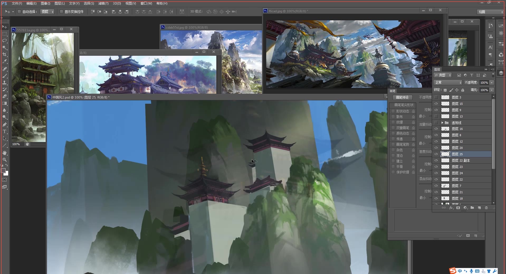The width and height of the screenshot is (506, 274).
Task: Filter layers by type layers icon
Action: (471, 75)
